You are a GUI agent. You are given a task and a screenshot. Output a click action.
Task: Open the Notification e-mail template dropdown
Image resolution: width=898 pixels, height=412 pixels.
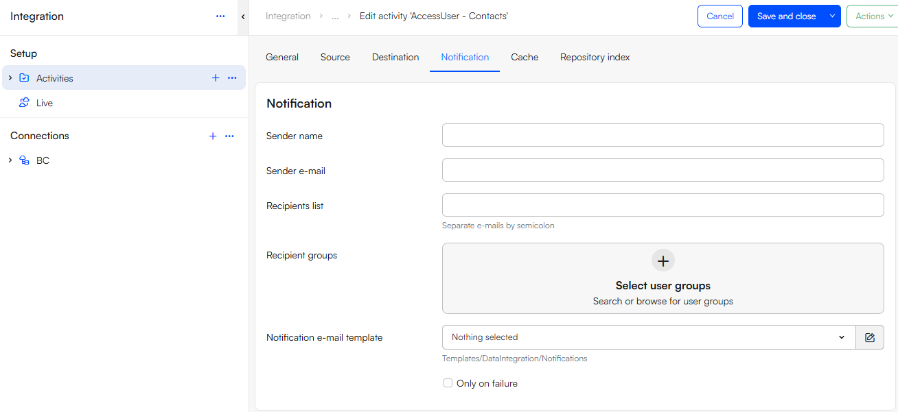tap(841, 337)
